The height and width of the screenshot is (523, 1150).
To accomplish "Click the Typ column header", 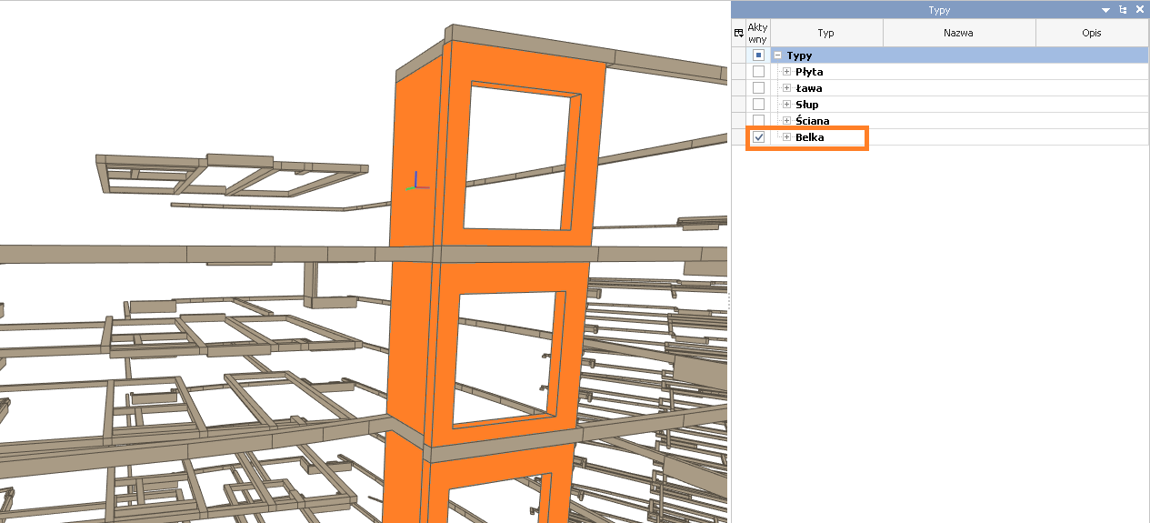I will (825, 33).
